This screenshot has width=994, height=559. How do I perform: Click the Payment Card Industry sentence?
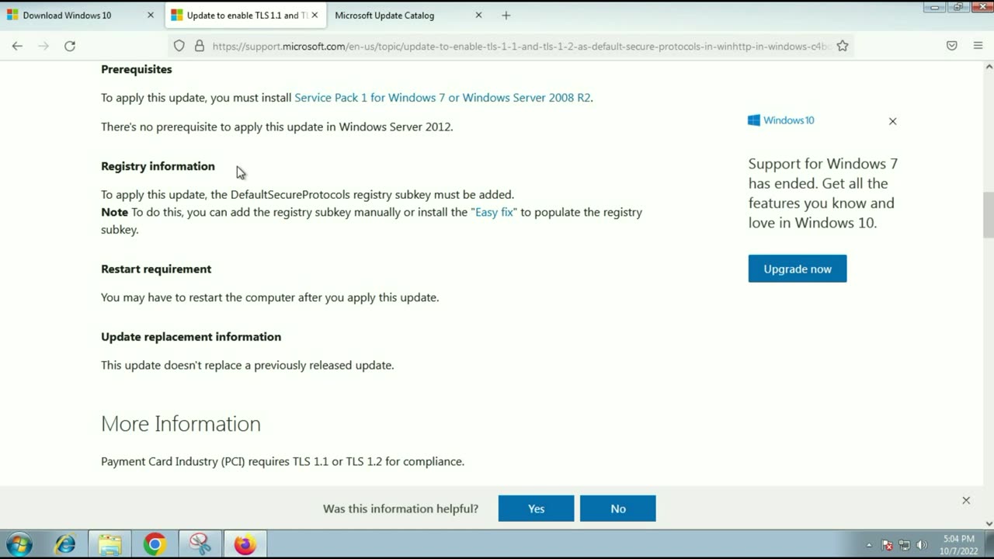coord(283,461)
